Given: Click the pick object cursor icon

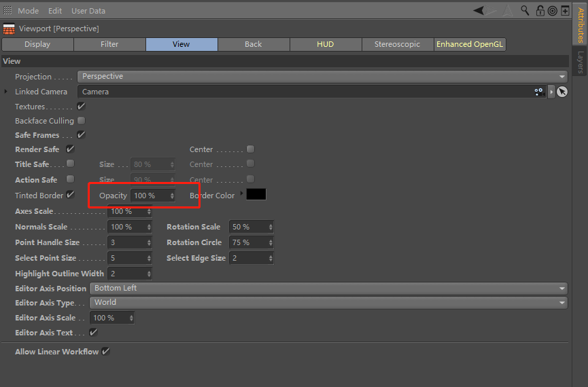Looking at the screenshot, I should coord(562,92).
